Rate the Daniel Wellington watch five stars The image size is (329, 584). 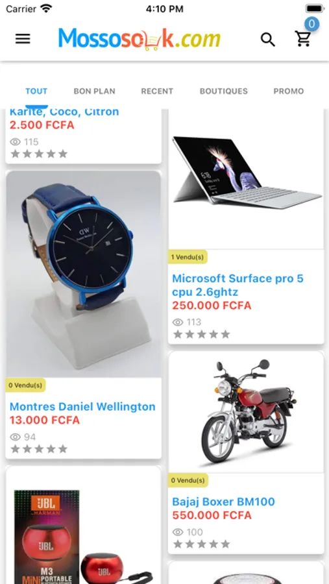click(x=62, y=449)
